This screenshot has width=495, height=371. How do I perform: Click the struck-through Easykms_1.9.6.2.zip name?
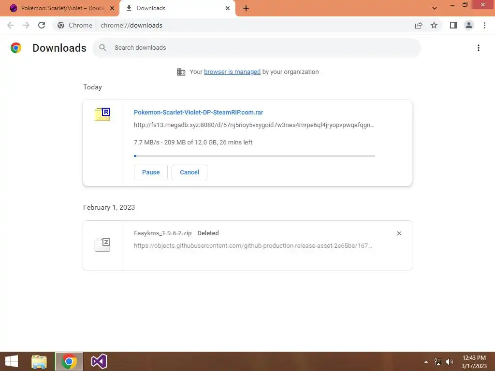[x=162, y=233]
